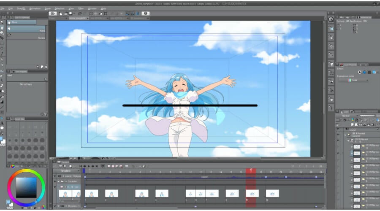Select the transparent color swatch below color wheel

click(x=10, y=208)
